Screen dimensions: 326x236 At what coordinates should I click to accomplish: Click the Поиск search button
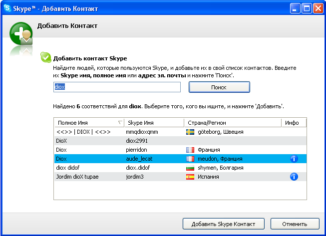click(x=219, y=87)
